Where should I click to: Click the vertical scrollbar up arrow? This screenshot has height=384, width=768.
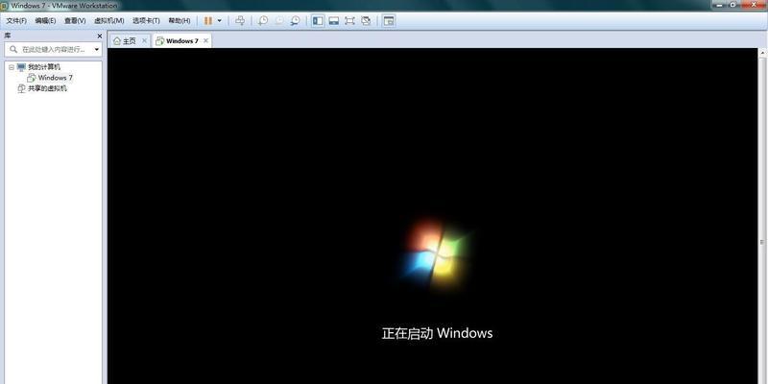tap(762, 51)
